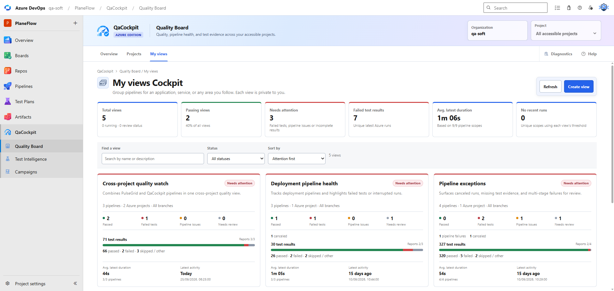Refresh the views

click(x=550, y=87)
